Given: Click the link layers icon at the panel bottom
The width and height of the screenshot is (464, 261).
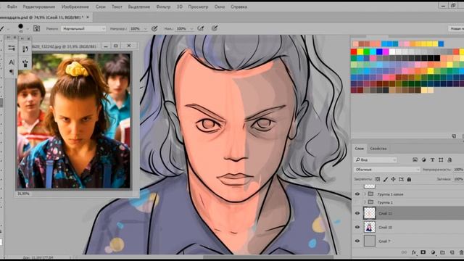Looking at the screenshot, I should tap(404, 252).
